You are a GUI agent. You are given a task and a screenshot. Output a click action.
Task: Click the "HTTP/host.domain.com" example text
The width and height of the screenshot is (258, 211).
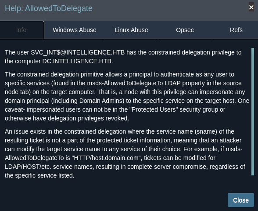pos(107,158)
